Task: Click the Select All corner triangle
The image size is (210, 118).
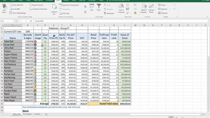Action: click(x=2, y=25)
